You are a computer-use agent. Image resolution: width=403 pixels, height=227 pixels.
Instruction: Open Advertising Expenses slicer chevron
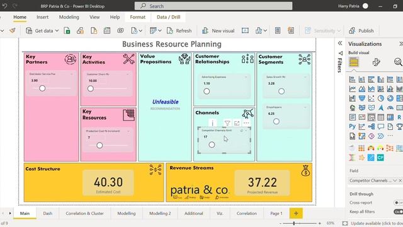(x=246, y=77)
